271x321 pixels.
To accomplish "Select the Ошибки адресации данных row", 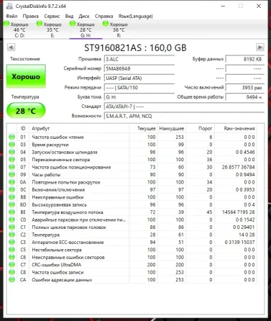I will (132, 280).
